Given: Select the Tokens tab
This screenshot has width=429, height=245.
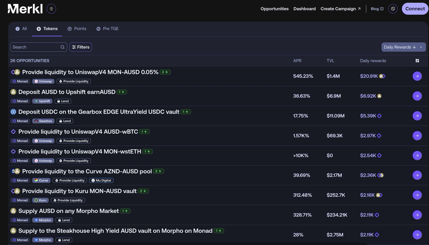Looking at the screenshot, I should click(x=47, y=29).
